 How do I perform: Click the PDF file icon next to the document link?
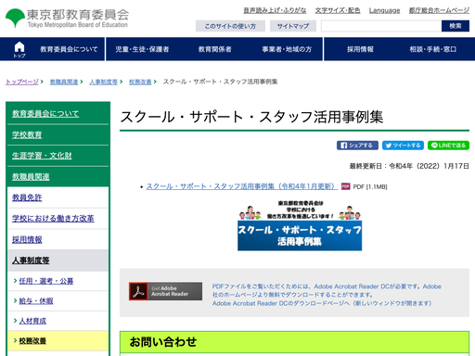click(x=345, y=186)
